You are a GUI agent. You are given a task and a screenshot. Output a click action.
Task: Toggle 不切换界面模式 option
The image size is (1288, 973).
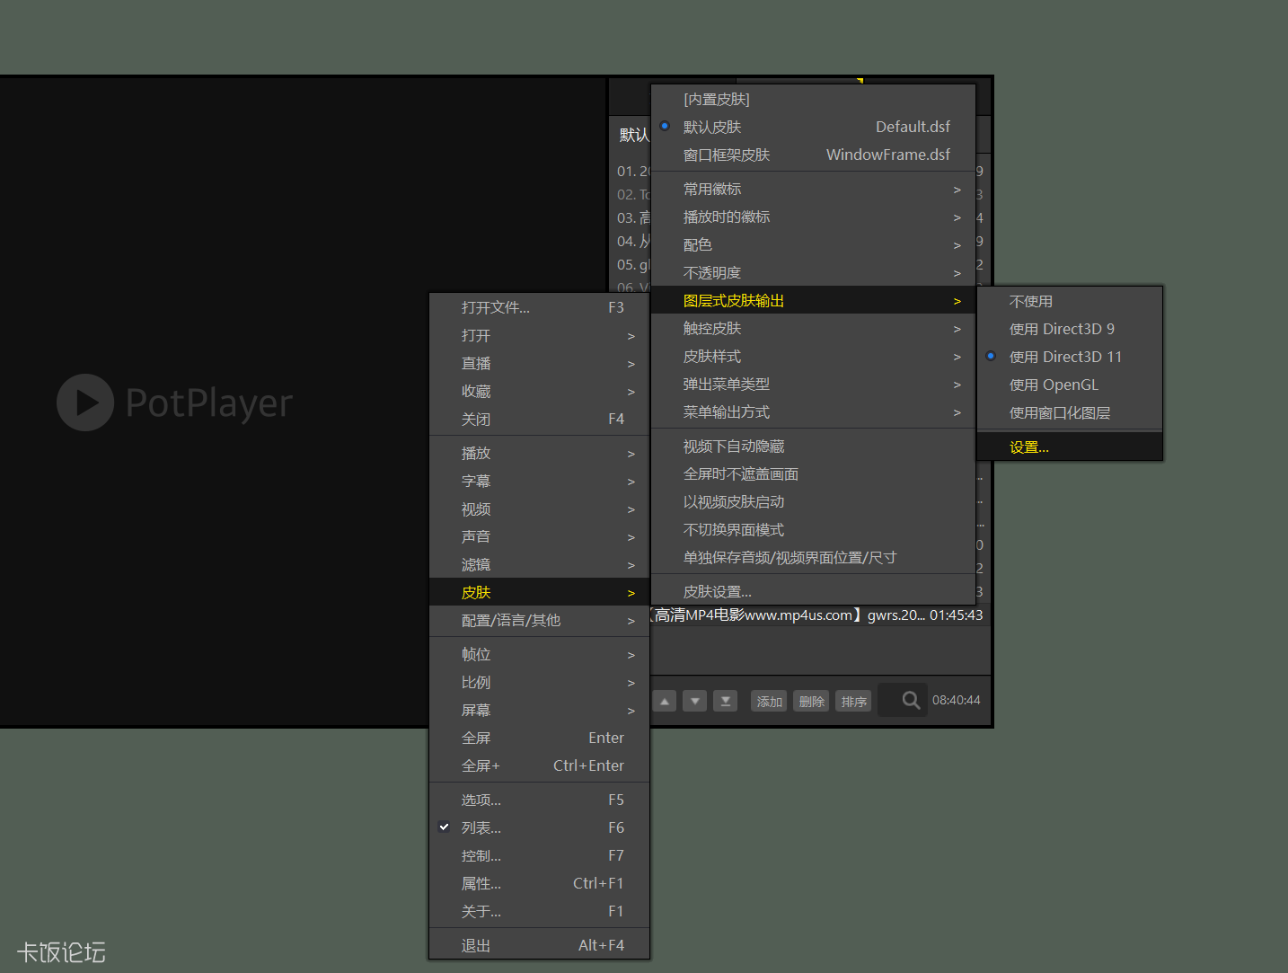coord(813,529)
